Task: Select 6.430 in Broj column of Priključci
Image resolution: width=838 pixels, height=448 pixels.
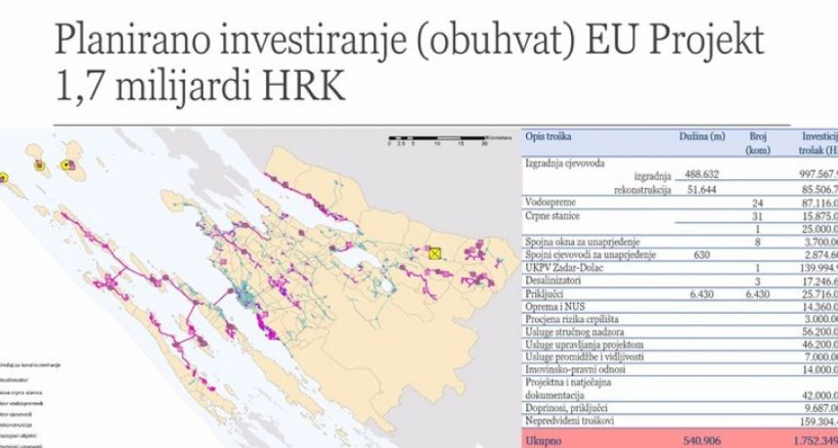Action: (758, 295)
